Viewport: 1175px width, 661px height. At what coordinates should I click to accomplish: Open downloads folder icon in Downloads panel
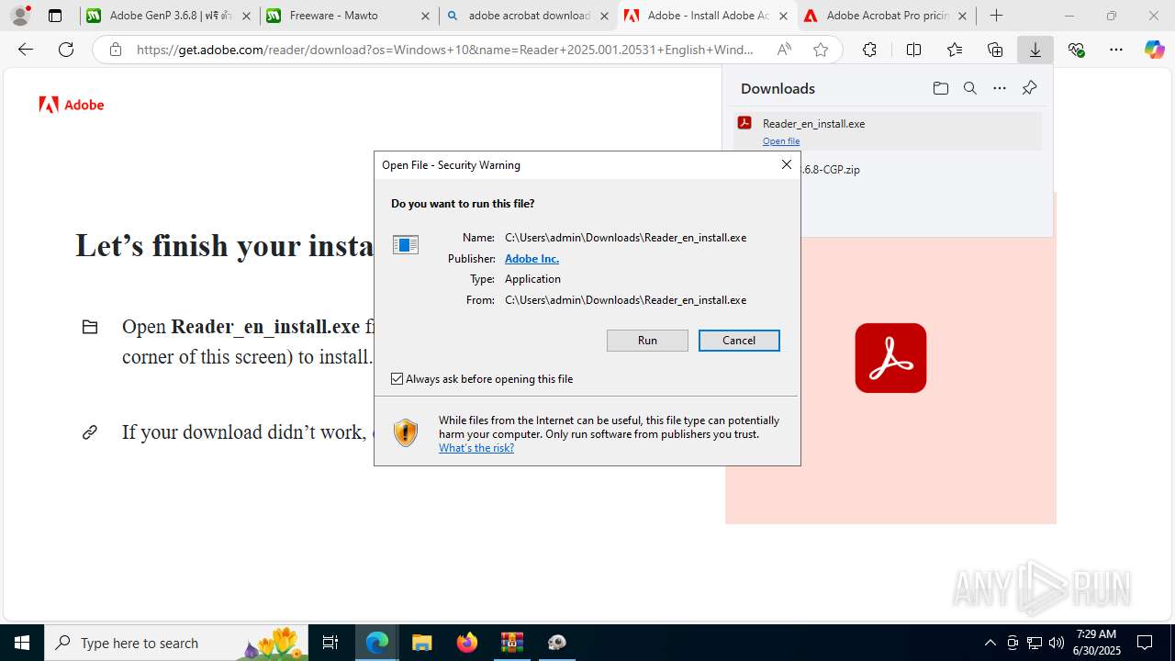click(x=940, y=88)
